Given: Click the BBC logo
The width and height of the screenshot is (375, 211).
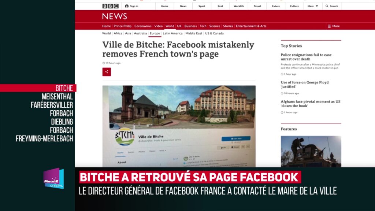Looking at the screenshot, I should pos(110,6).
